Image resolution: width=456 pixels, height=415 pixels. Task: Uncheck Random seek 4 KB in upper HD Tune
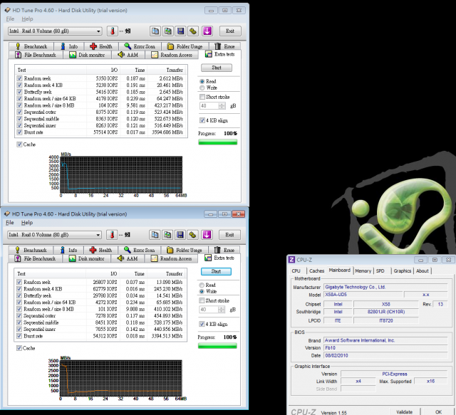click(x=19, y=85)
